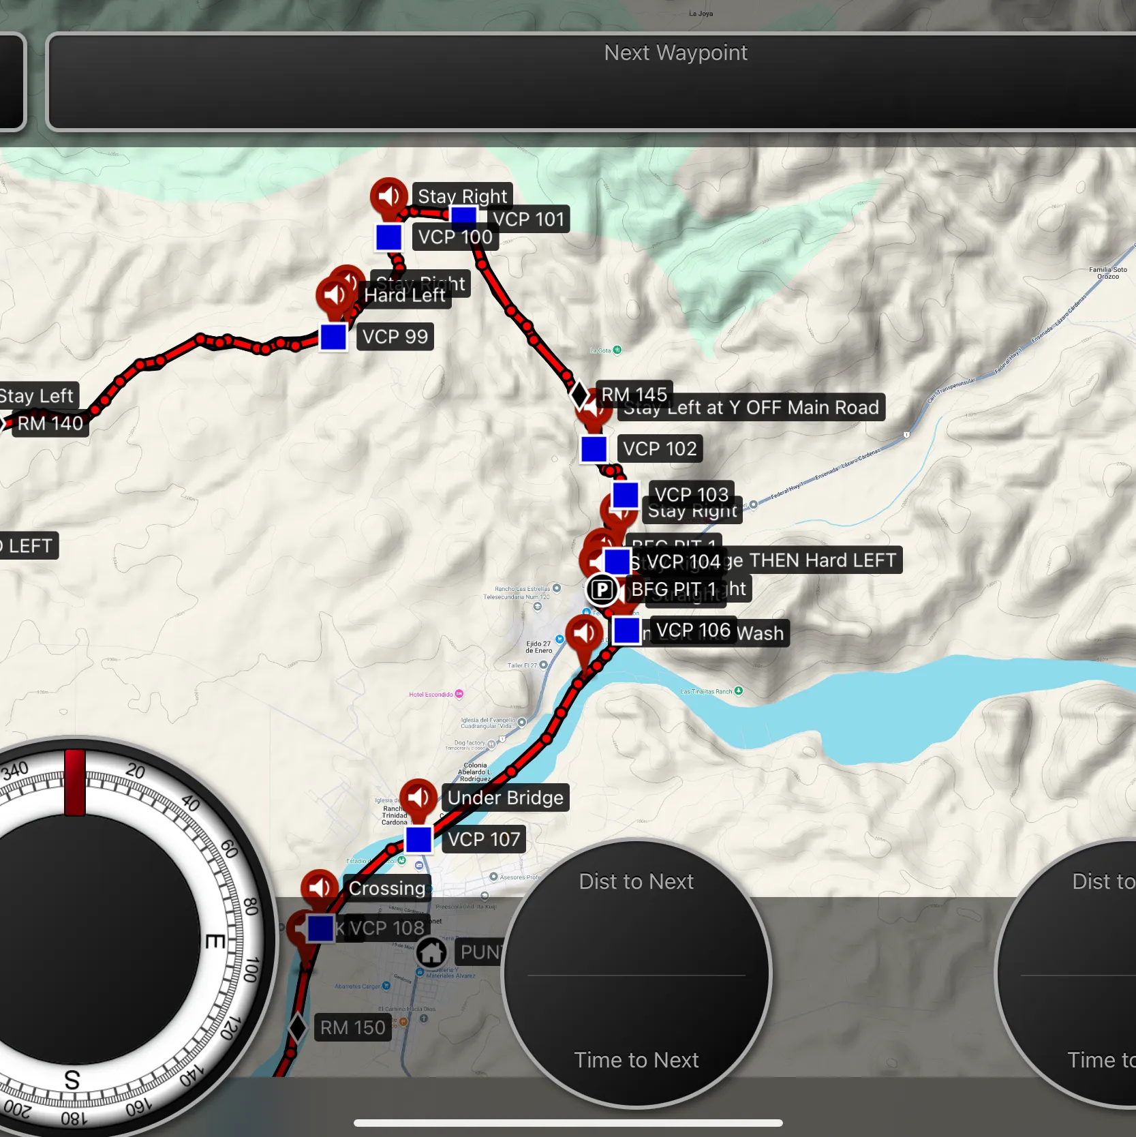The height and width of the screenshot is (1137, 1136).
Task: Tap the La Gota map pin
Action: [x=617, y=350]
